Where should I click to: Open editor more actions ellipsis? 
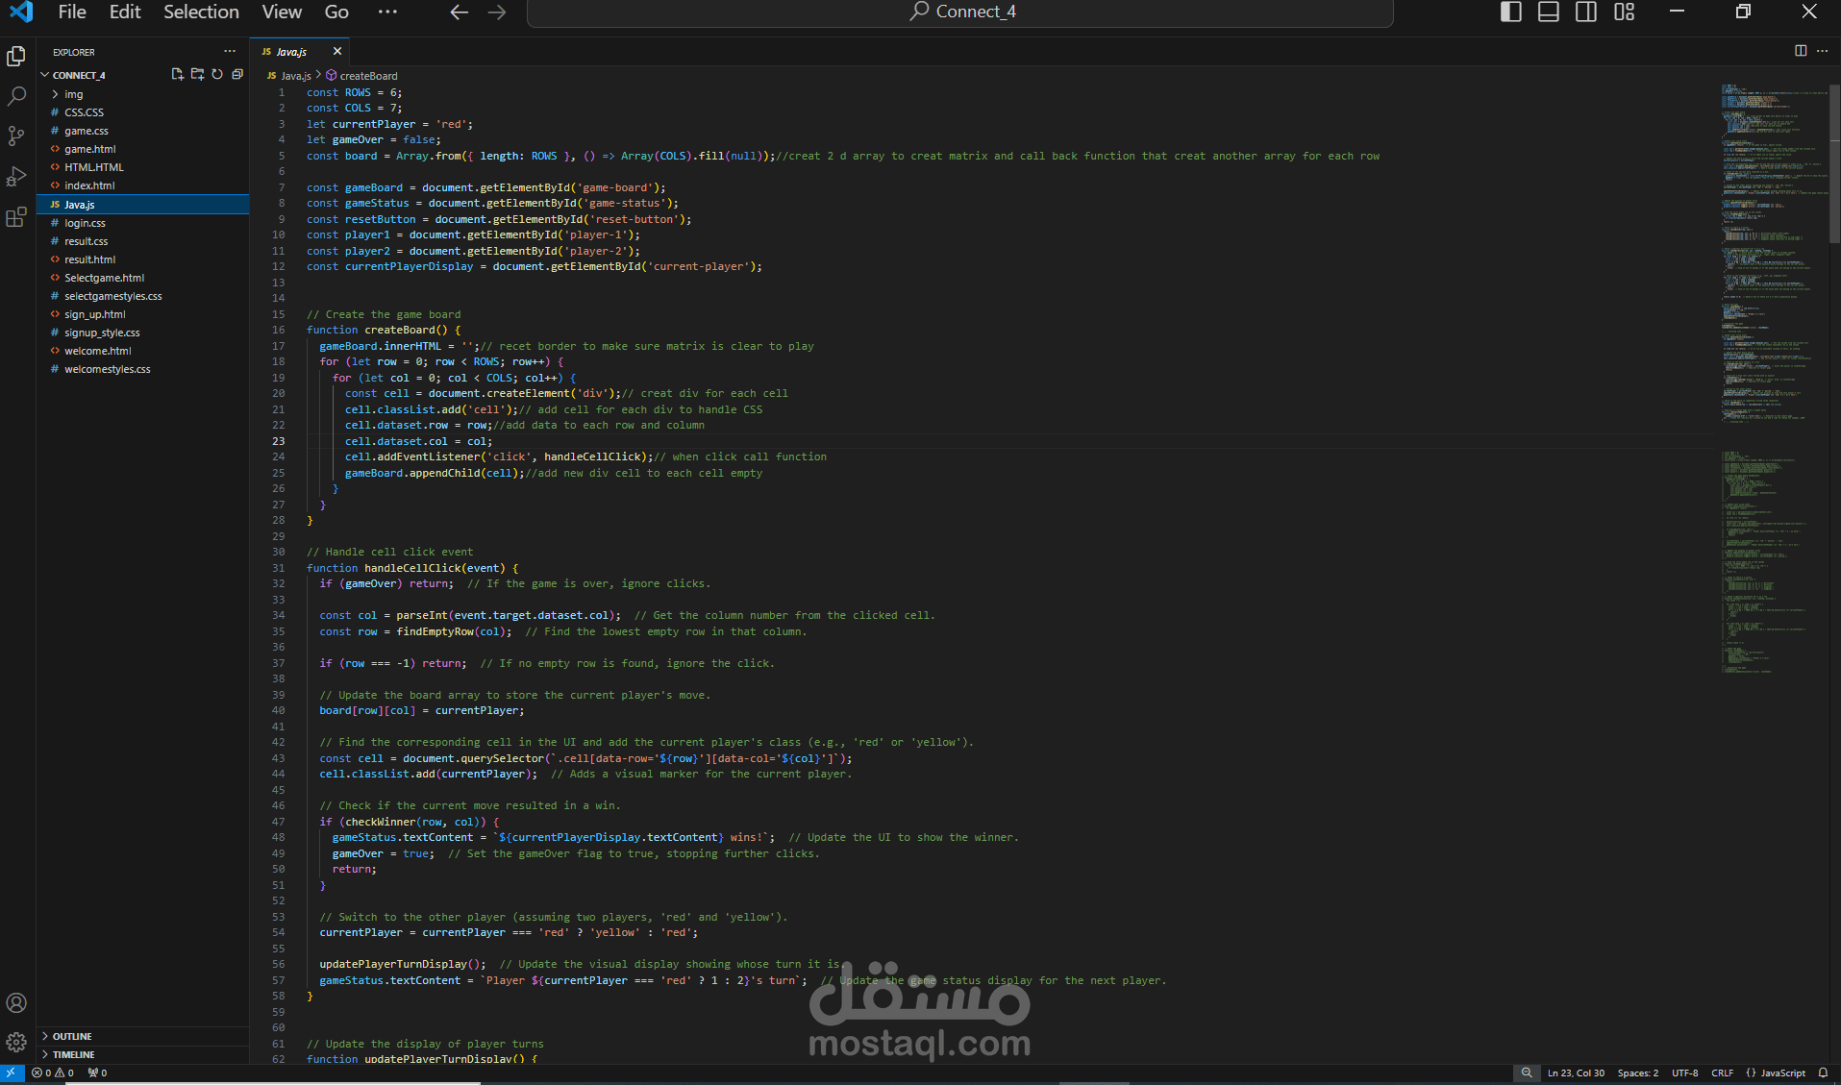pyautogui.click(x=1822, y=51)
